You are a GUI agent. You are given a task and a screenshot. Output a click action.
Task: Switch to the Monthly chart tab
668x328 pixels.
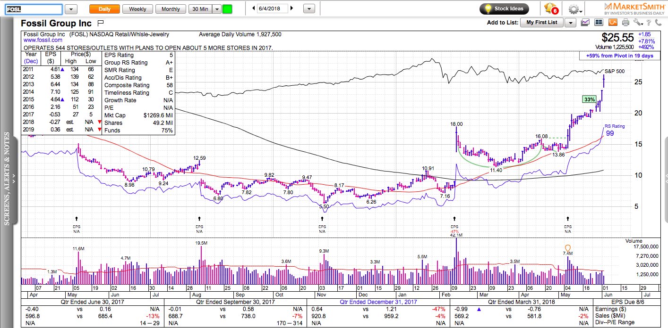pyautogui.click(x=170, y=8)
